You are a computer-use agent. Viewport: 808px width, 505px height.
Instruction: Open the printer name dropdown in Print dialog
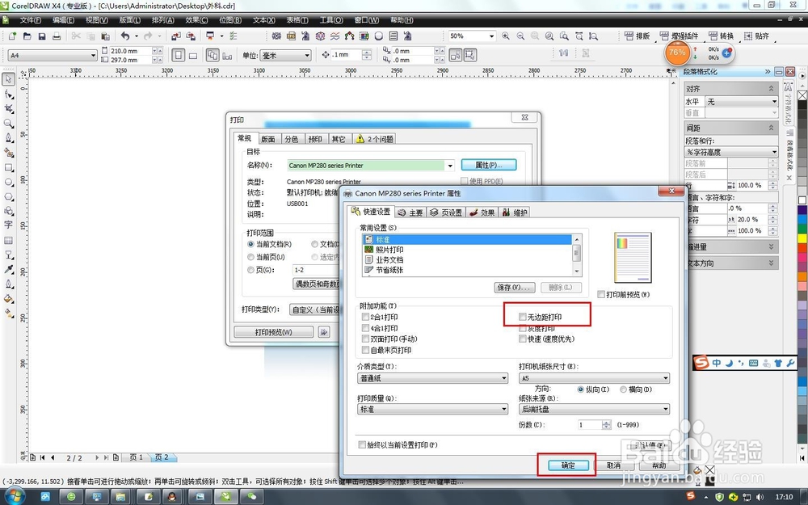click(x=450, y=166)
